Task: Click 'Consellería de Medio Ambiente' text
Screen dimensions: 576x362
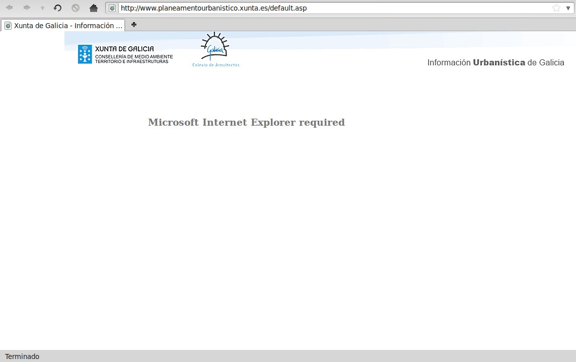Action: click(134, 56)
